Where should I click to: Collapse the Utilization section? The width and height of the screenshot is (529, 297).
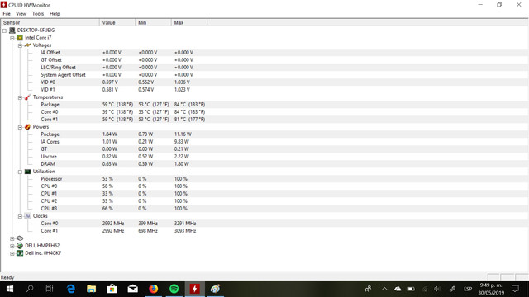pos(20,172)
